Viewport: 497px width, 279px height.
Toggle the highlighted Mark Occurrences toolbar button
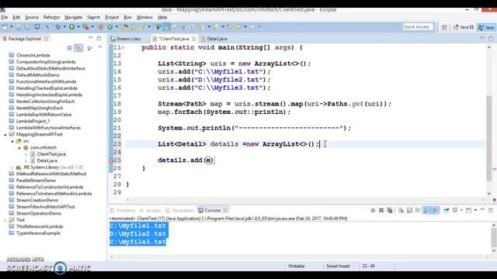(167, 27)
